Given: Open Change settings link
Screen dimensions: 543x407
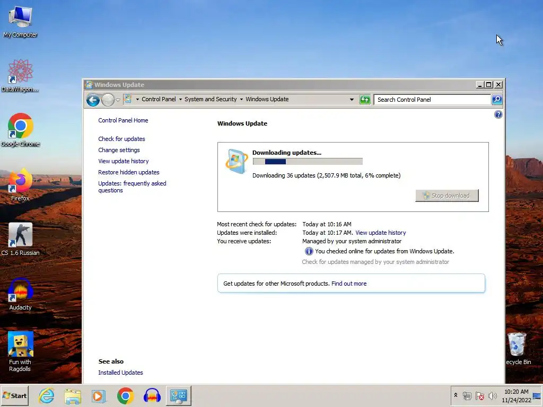Looking at the screenshot, I should [x=119, y=150].
